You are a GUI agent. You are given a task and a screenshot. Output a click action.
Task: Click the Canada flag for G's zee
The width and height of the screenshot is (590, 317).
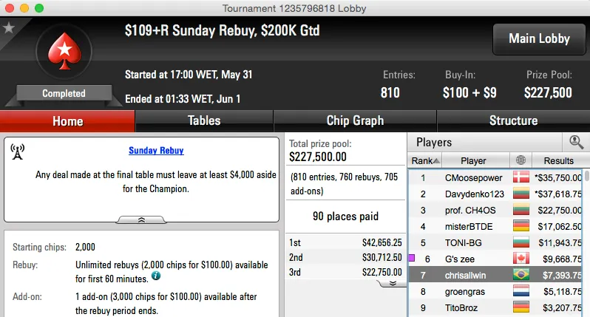[521, 259]
